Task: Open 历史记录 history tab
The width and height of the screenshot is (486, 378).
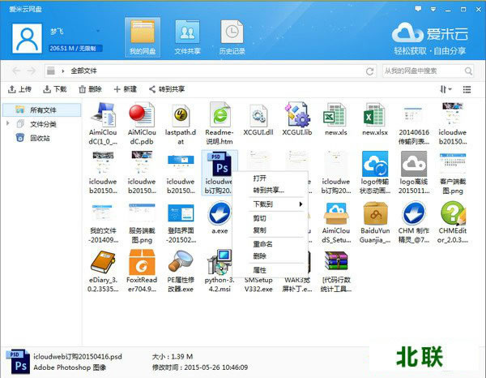Action: 232,38
